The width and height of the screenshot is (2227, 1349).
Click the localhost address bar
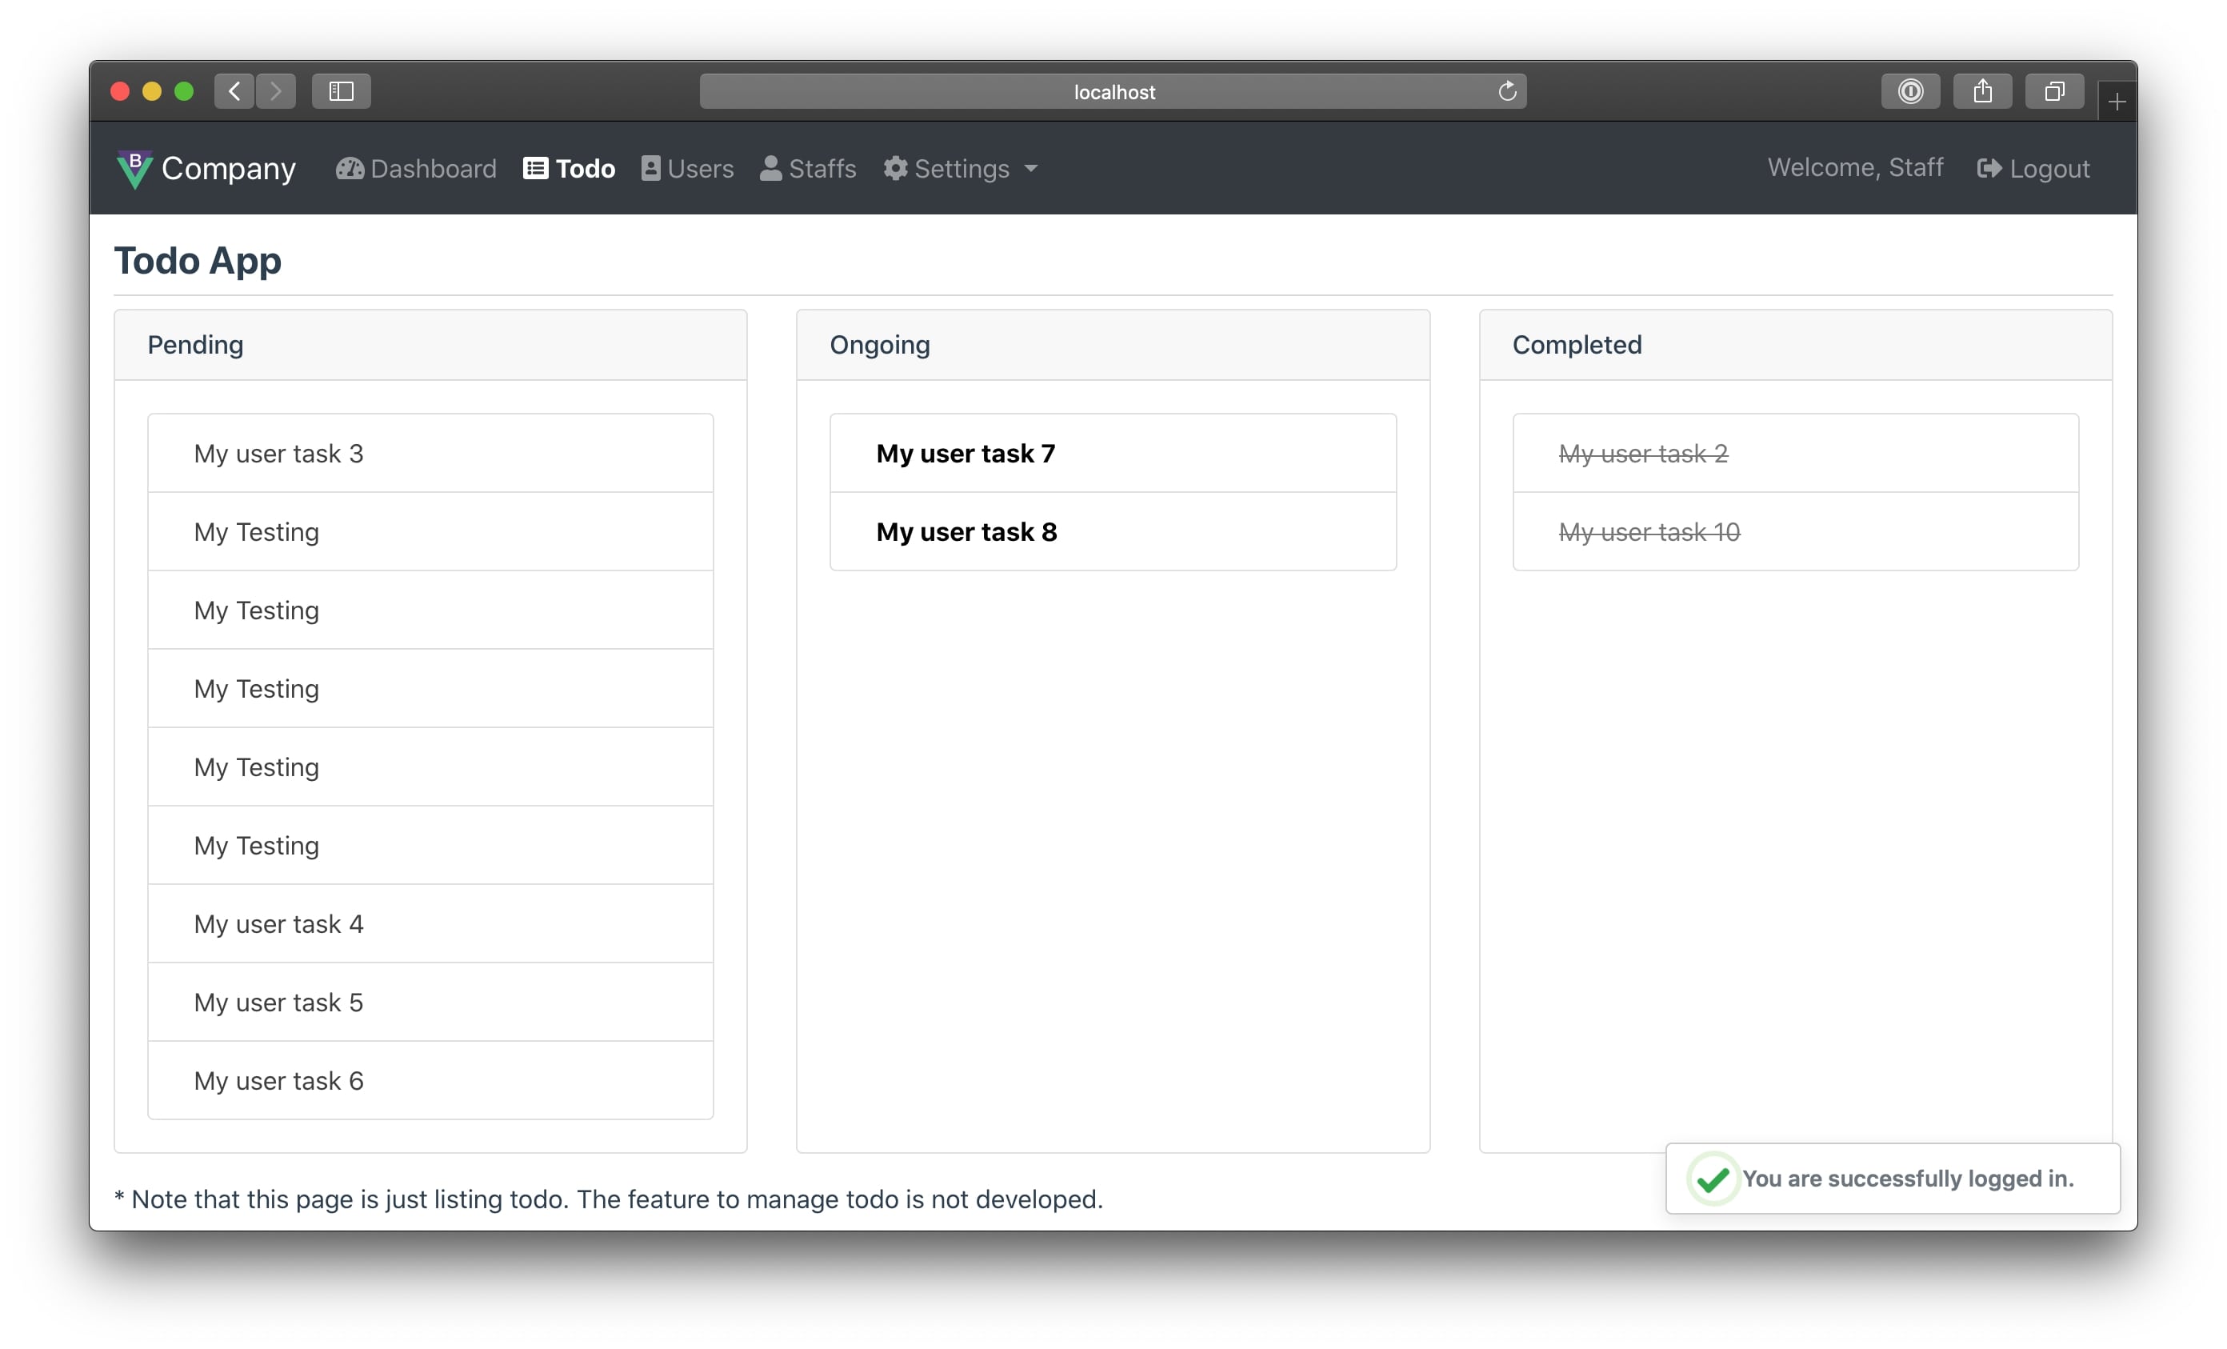coord(1113,91)
